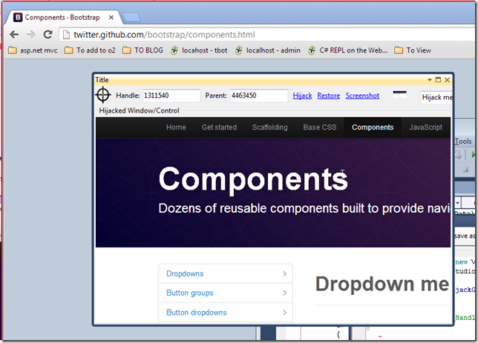Open C# REPL on the Web bookmark

[347, 50]
